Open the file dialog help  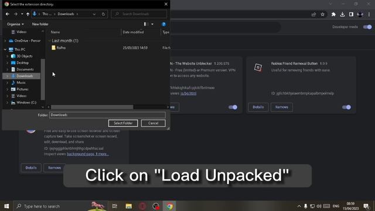pos(163,24)
